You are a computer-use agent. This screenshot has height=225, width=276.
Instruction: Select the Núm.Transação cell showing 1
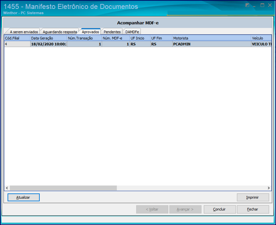[x=84, y=44]
